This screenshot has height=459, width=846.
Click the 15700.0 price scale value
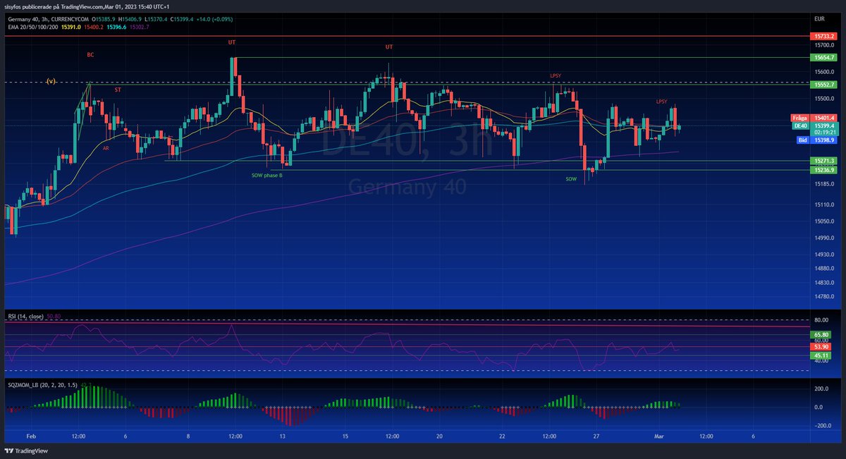(824, 44)
